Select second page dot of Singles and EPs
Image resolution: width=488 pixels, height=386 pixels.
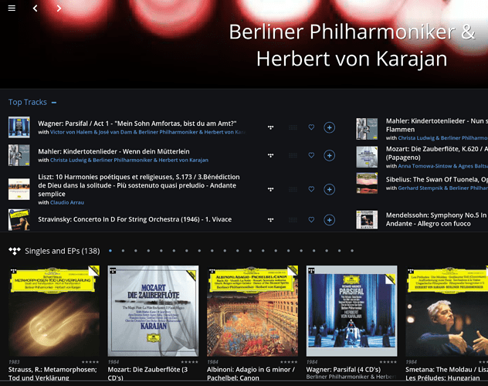(124, 251)
